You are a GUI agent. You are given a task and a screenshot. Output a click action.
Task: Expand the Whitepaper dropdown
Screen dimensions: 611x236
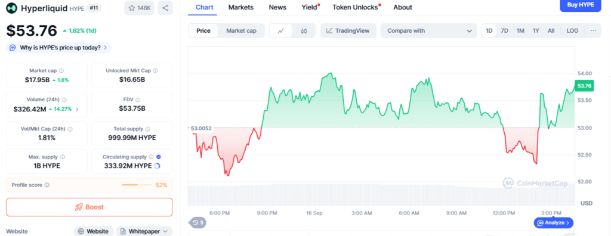pyautogui.click(x=144, y=231)
